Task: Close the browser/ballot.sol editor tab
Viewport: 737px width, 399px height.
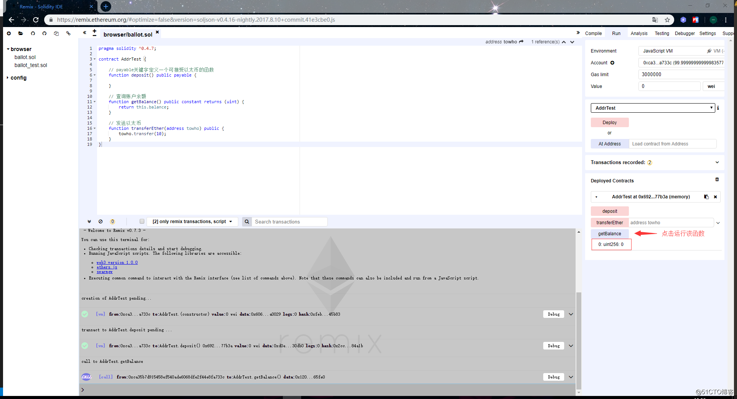Action: pos(157,32)
